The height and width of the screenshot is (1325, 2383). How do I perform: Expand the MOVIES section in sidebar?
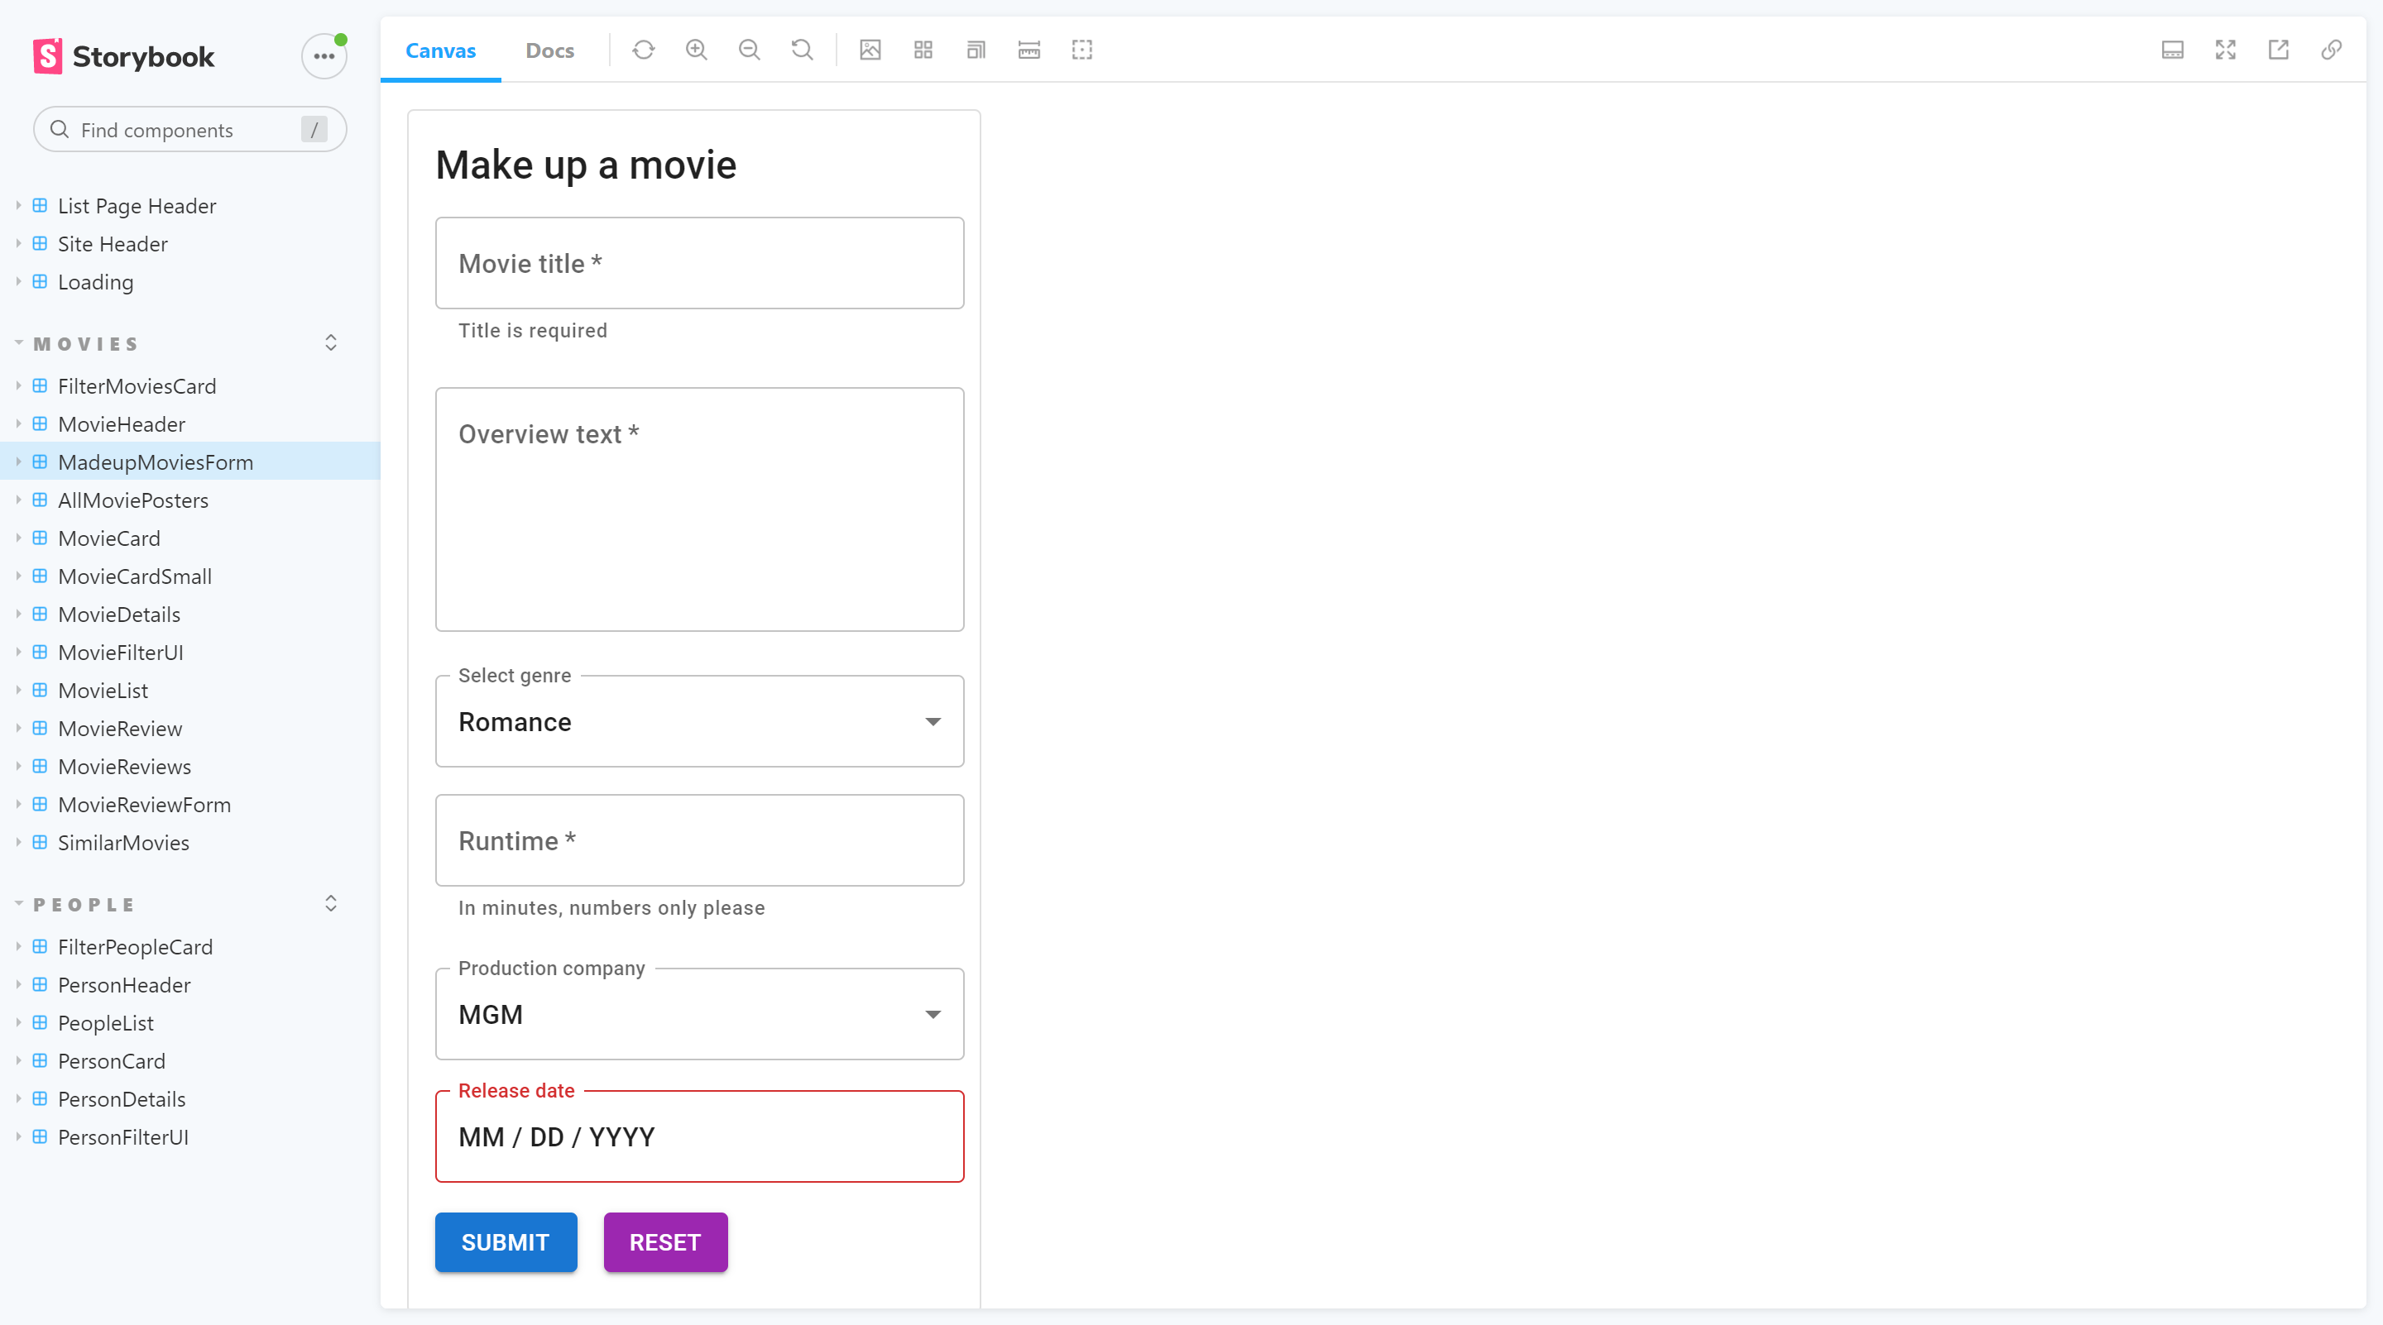tap(333, 342)
